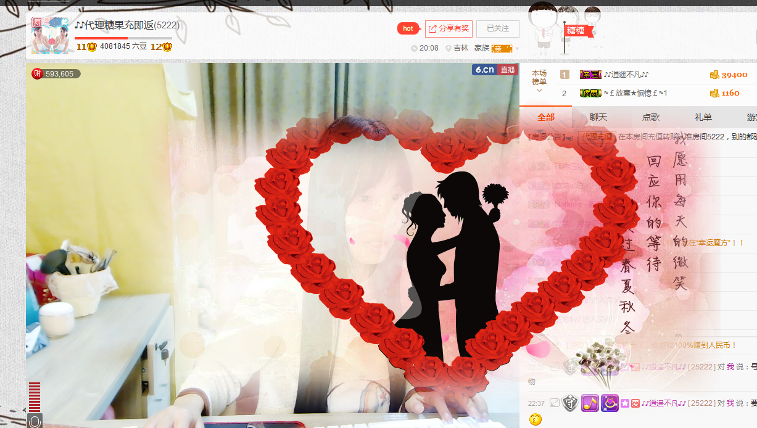Toggle the 已关注 follow button
757x428 pixels.
[497, 29]
